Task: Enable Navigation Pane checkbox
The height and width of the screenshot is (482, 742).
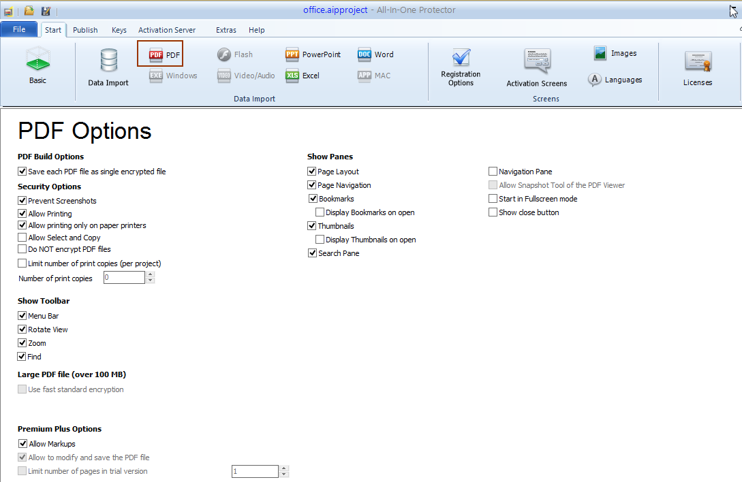Action: pos(493,172)
